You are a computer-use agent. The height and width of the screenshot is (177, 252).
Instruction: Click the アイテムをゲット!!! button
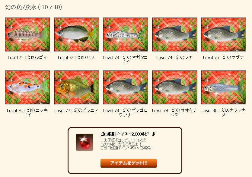pos(129,163)
